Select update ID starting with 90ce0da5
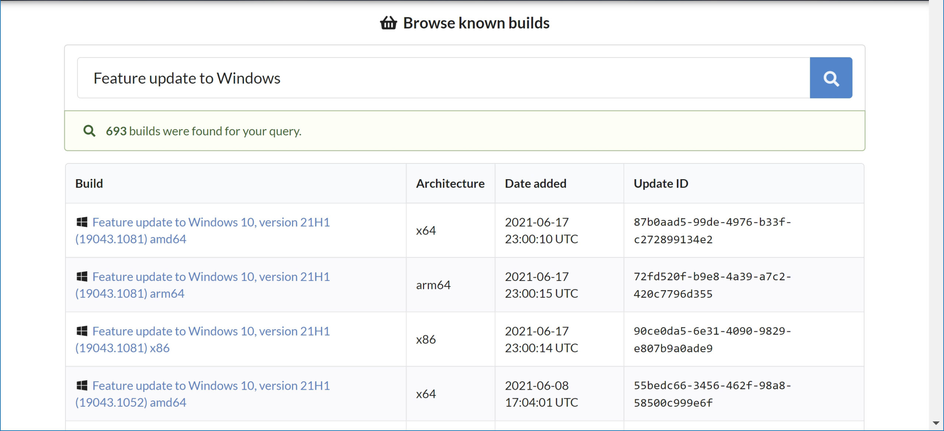944x431 pixels. click(712, 340)
